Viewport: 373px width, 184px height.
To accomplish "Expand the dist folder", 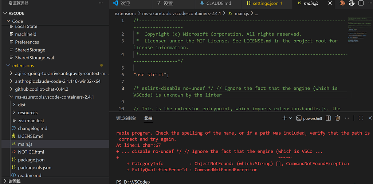I will pyautogui.click(x=14, y=105).
